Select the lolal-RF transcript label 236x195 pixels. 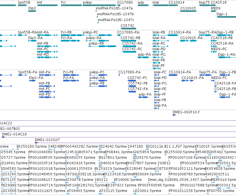pyautogui.click(x=159, y=66)
